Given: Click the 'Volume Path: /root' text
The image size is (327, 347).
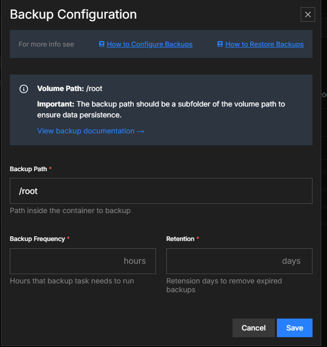Looking at the screenshot, I should tap(70, 88).
